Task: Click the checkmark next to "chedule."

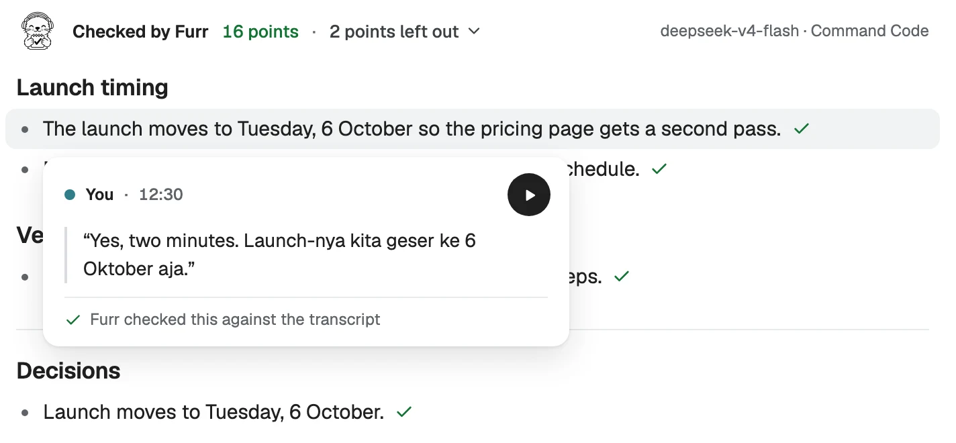Action: click(659, 169)
